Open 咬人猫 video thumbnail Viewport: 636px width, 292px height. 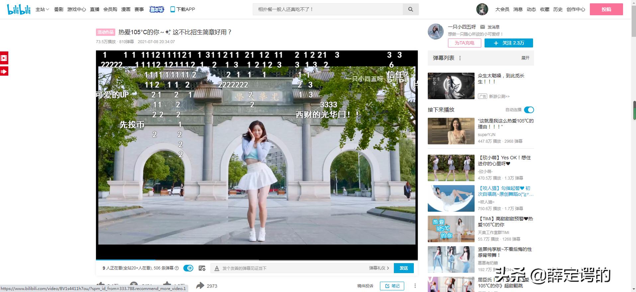point(451,198)
